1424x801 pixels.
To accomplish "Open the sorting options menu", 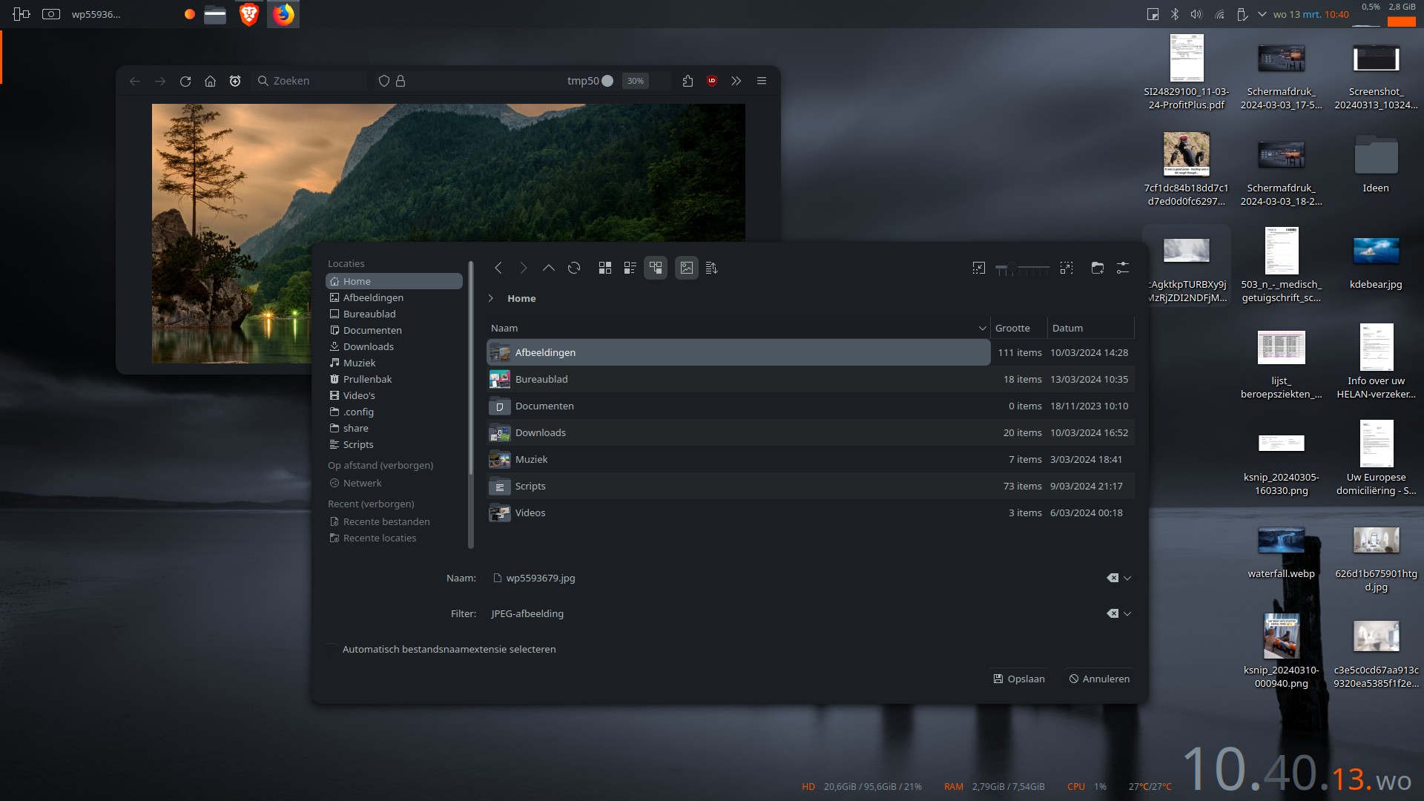I will pyautogui.click(x=712, y=268).
